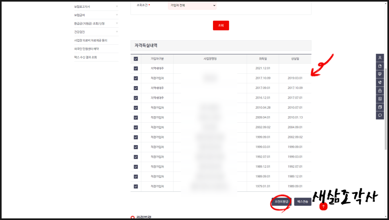Uncheck the row with 취득일 2017.09.01
Image resolution: width=389 pixels, height=220 pixels.
136,88
